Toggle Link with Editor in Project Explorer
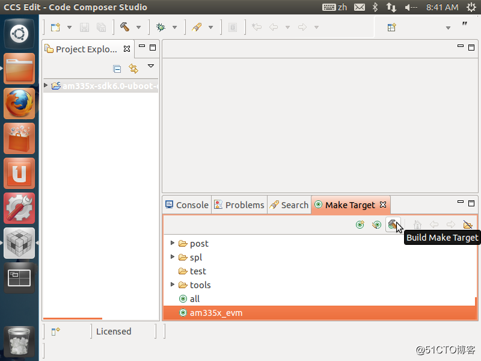The image size is (481, 361). [x=133, y=68]
